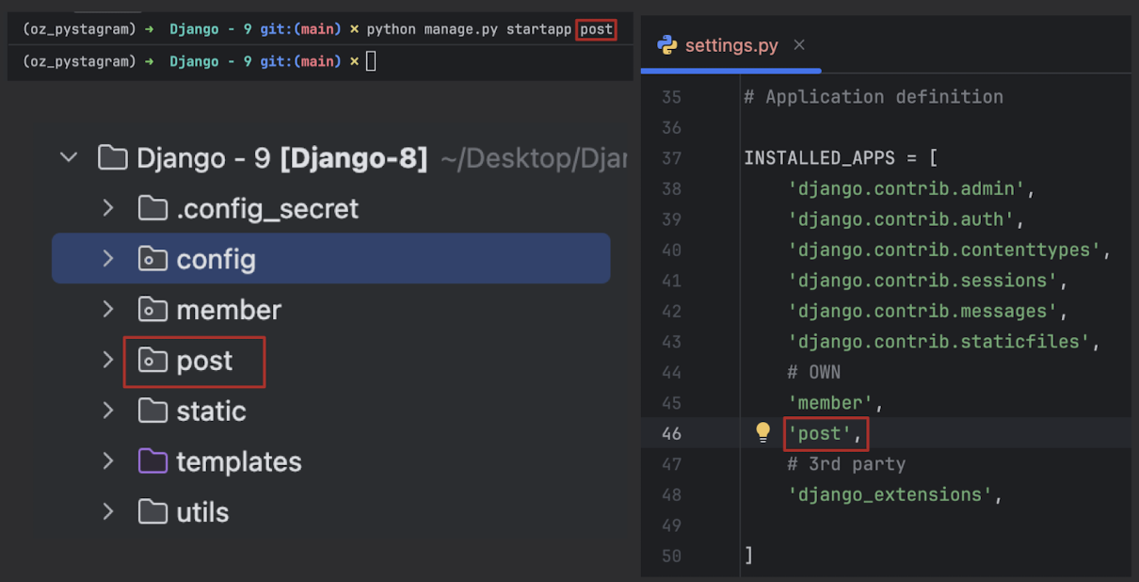Image resolution: width=1139 pixels, height=582 pixels.
Task: Click the static folder icon
Action: point(152,411)
